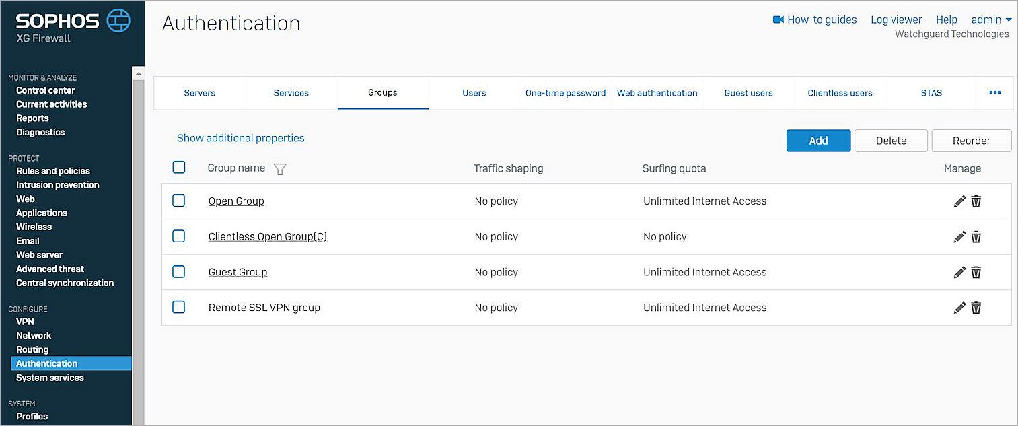Image resolution: width=1018 pixels, height=426 pixels.
Task: Show additional properties
Action: [240, 138]
